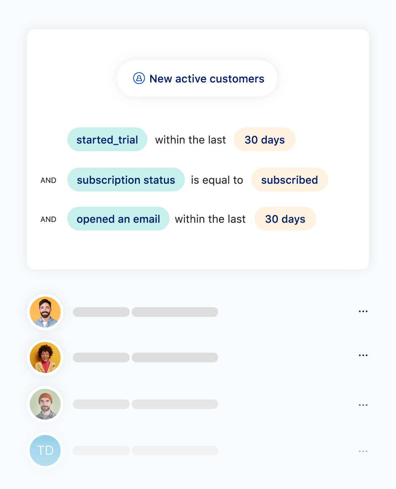Open the New active customers segment pill
The width and height of the screenshot is (396, 489).
point(197,79)
